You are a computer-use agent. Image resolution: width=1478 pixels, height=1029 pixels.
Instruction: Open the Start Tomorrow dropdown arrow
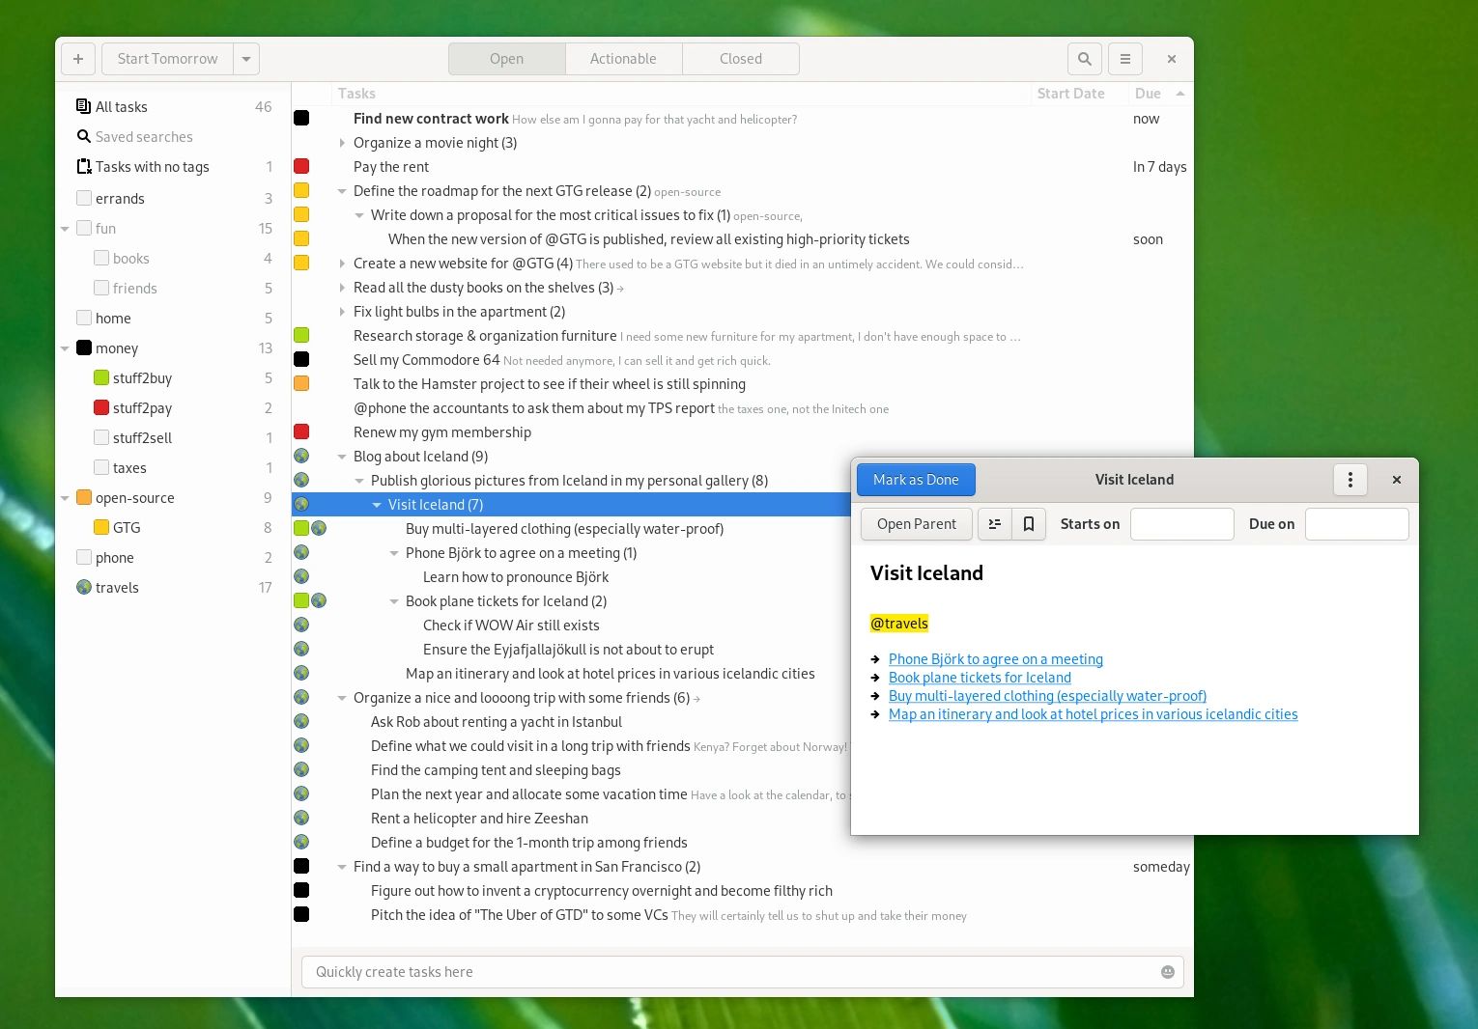tap(246, 59)
